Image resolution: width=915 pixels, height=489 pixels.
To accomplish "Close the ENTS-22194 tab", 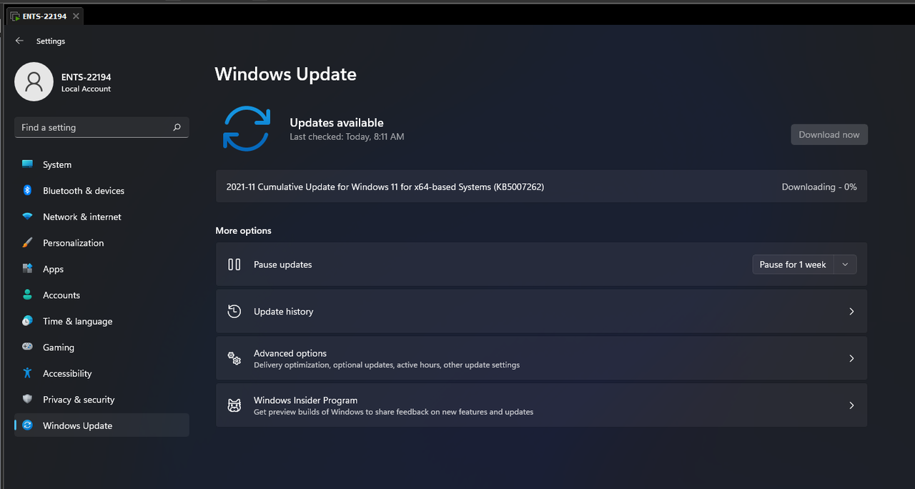I will click(x=76, y=16).
